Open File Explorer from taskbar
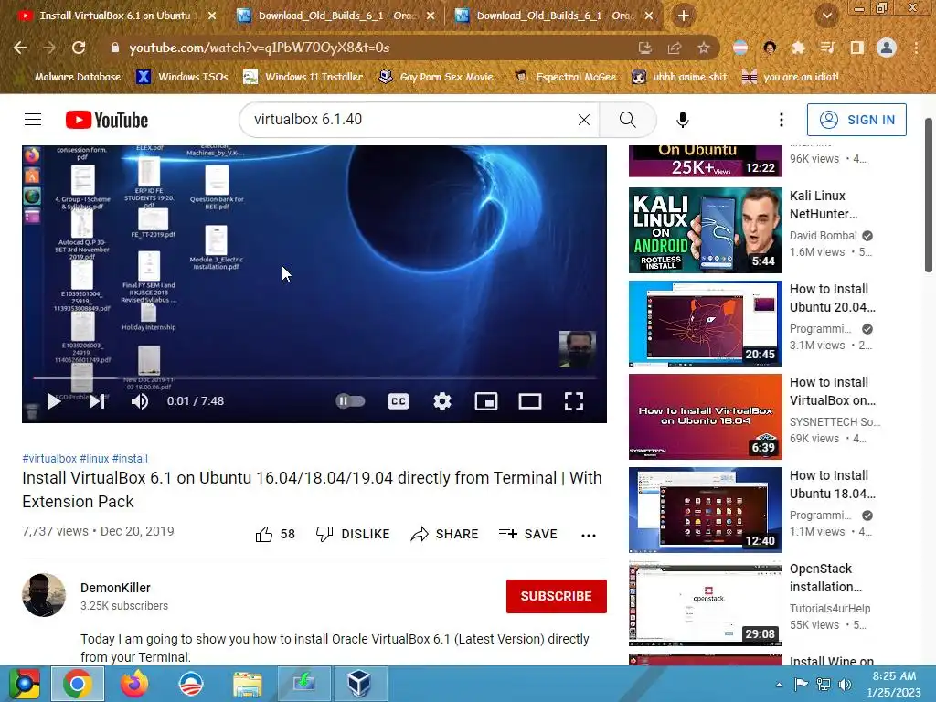The height and width of the screenshot is (702, 936). point(247,684)
